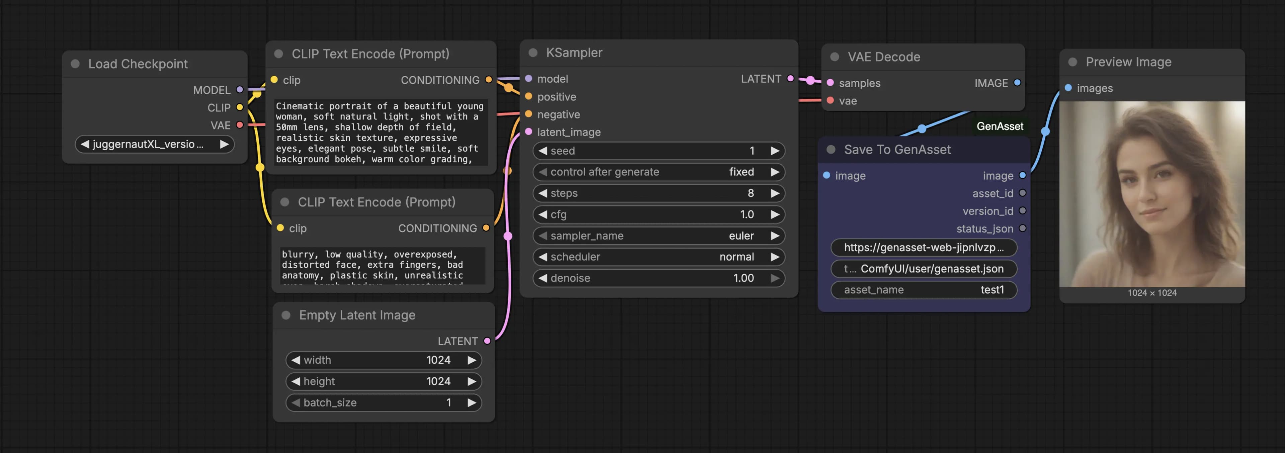The image size is (1285, 453).
Task: Click the GenAsset badge above Save node
Action: pos(1000,126)
